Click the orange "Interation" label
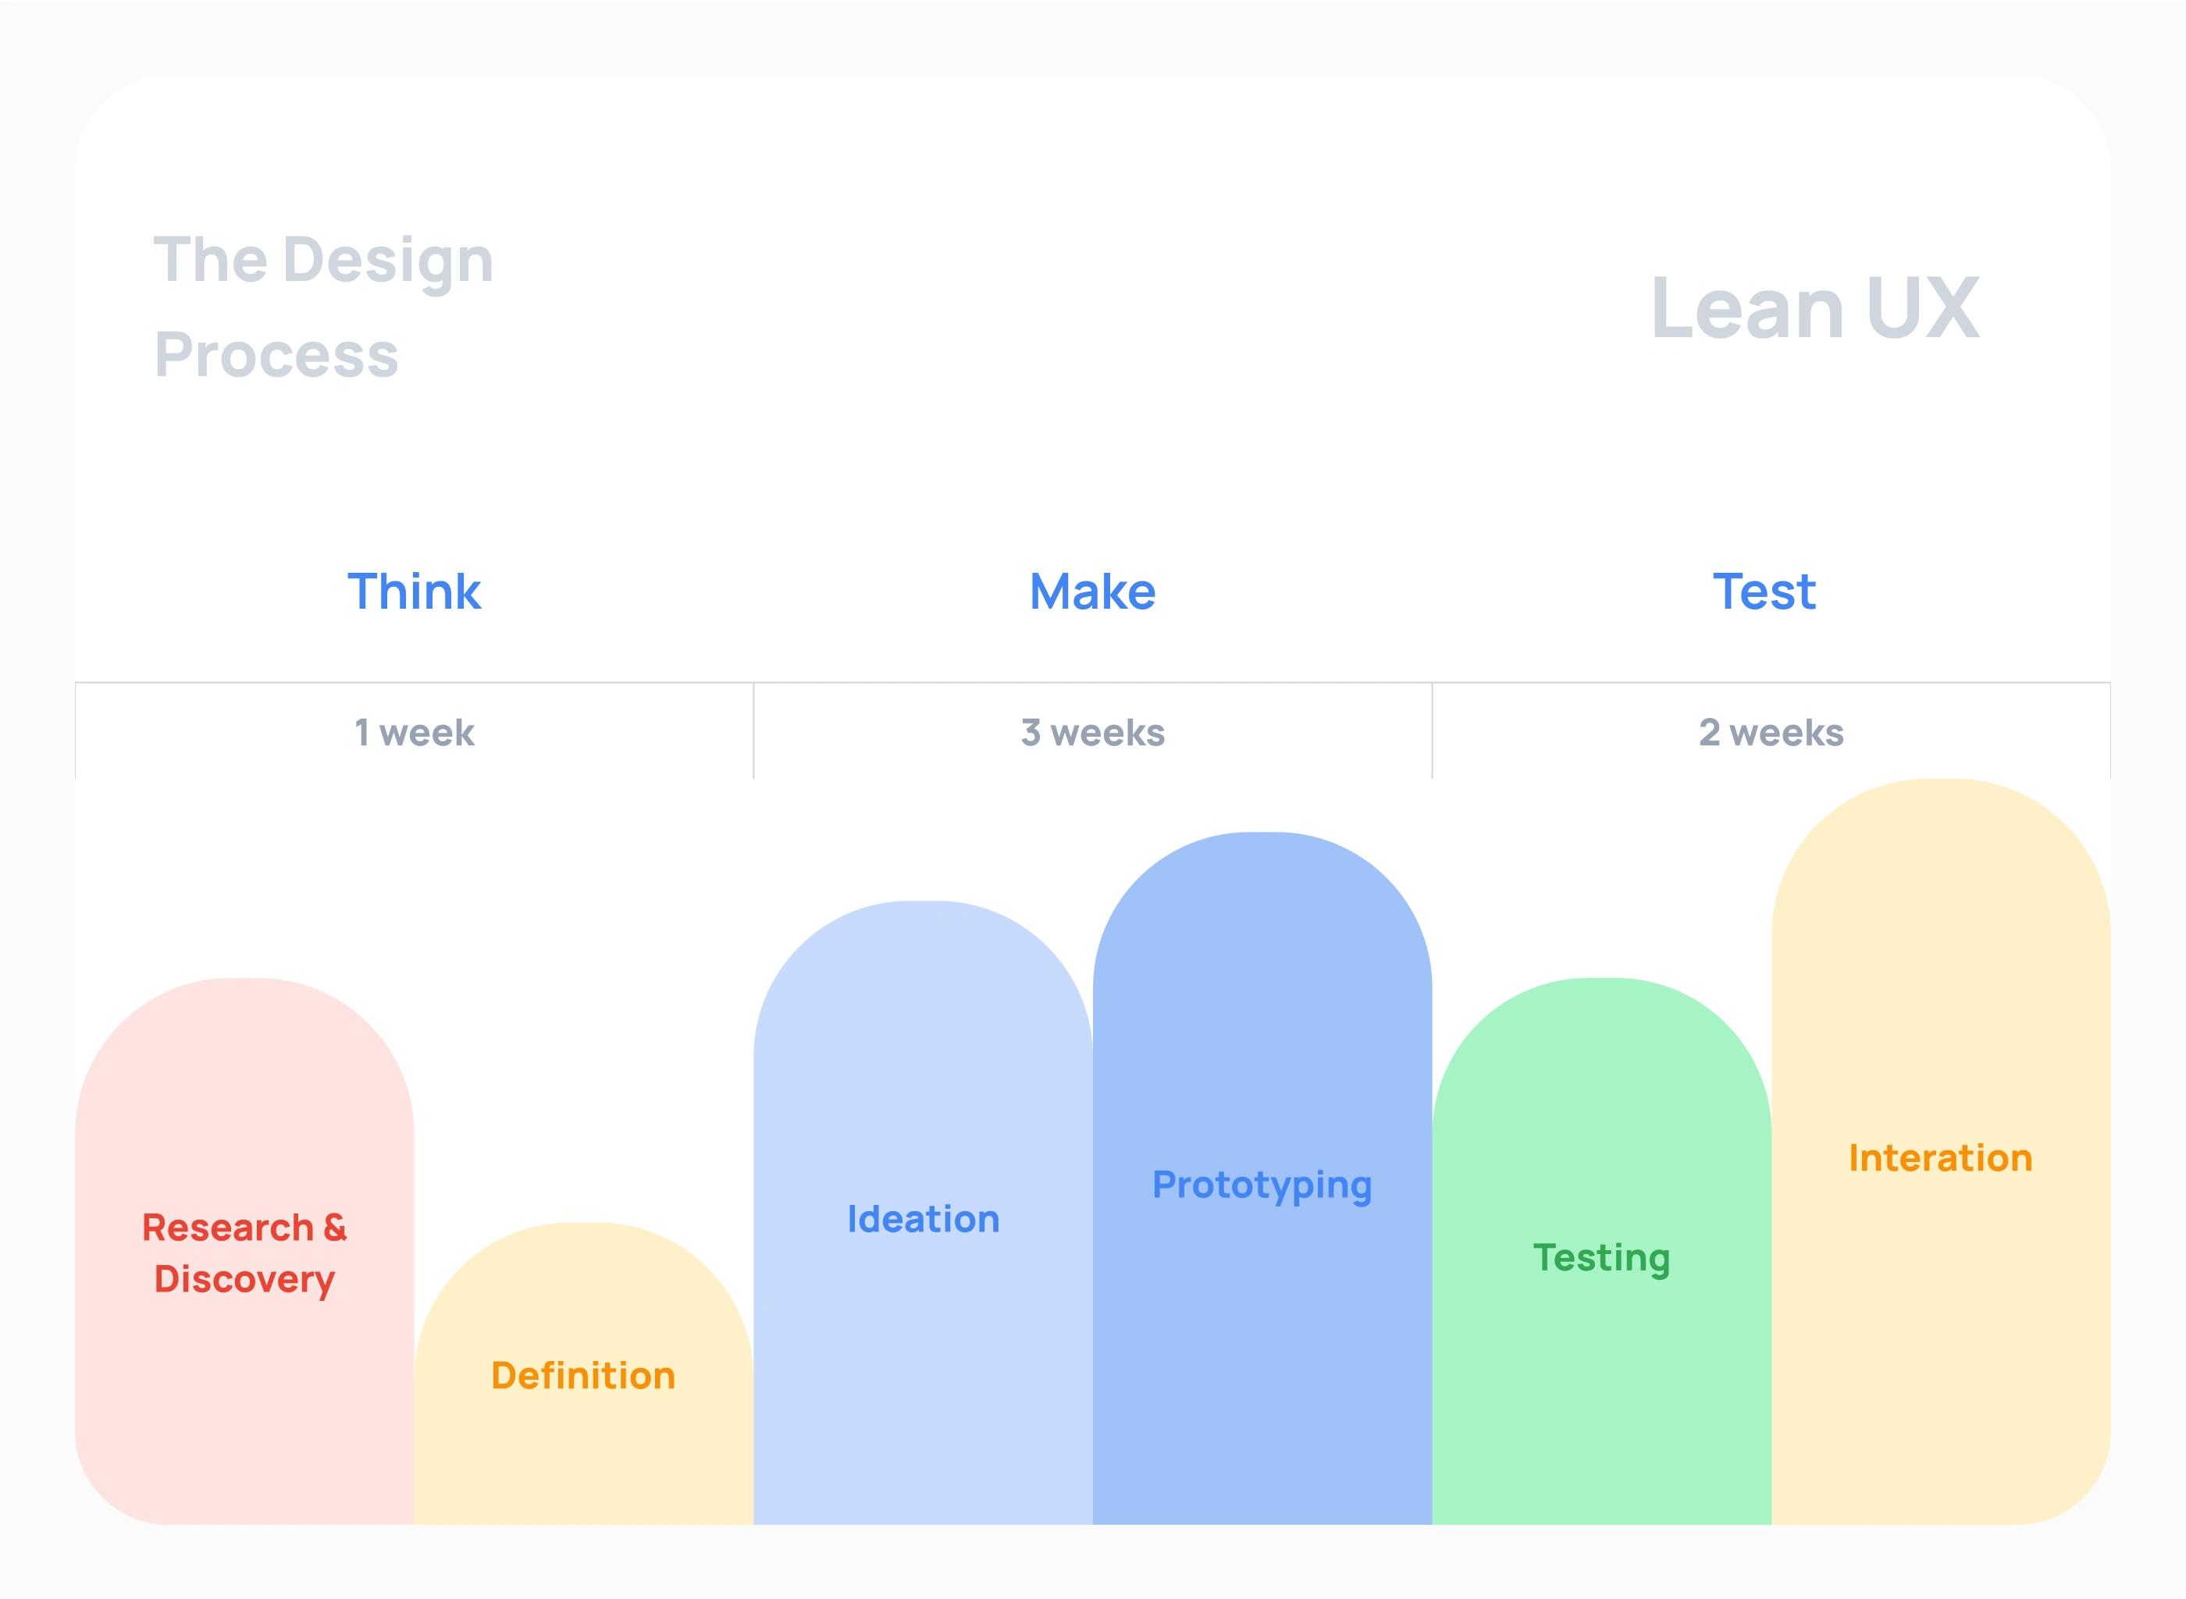 click(1940, 1157)
